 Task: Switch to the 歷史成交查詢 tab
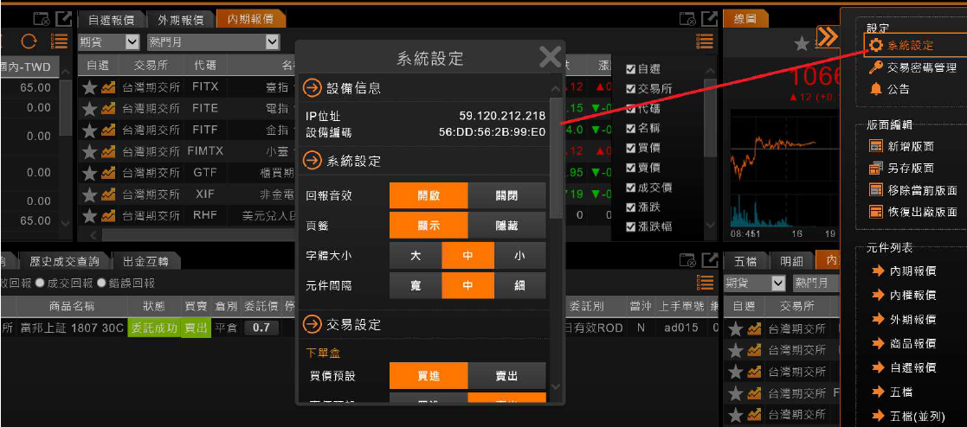(x=64, y=261)
